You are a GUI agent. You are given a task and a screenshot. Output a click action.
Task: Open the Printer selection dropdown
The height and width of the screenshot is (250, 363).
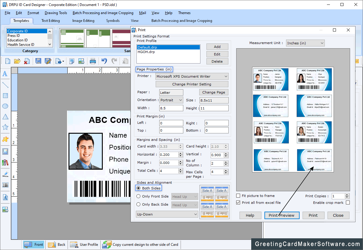click(192, 76)
